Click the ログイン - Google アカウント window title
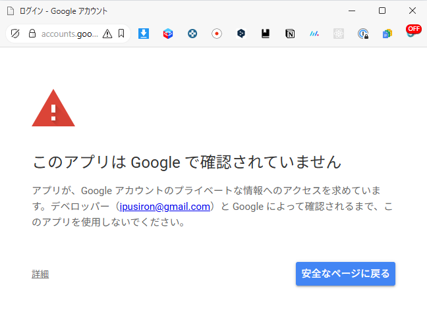The height and width of the screenshot is (333, 427). coord(63,11)
